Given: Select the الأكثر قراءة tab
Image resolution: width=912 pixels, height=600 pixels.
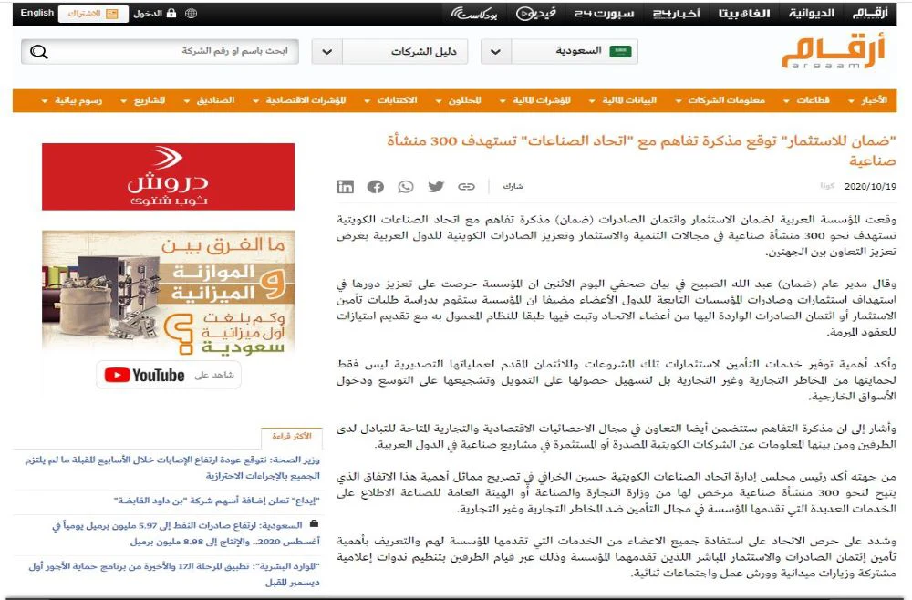Looking at the screenshot, I should [x=292, y=436].
